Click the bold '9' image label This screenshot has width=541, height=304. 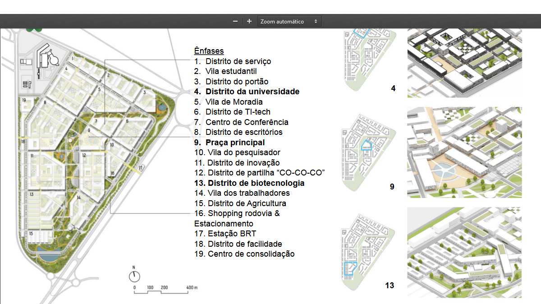point(392,186)
